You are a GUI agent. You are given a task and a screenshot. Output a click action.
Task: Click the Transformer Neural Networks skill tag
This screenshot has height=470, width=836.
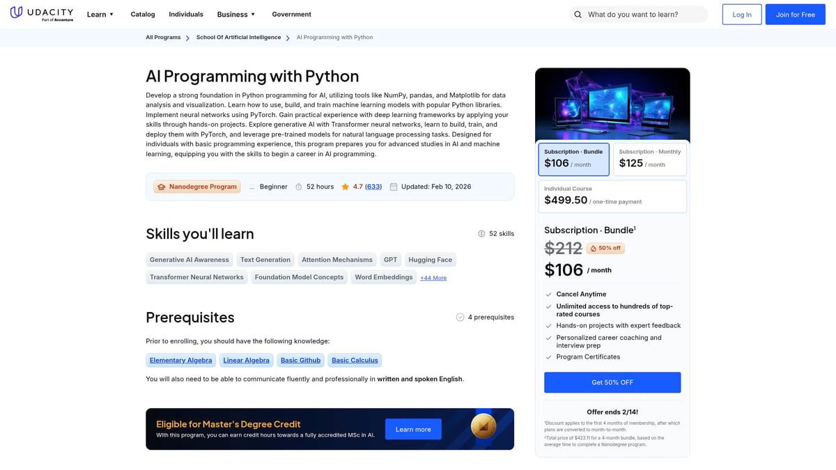coord(196,277)
